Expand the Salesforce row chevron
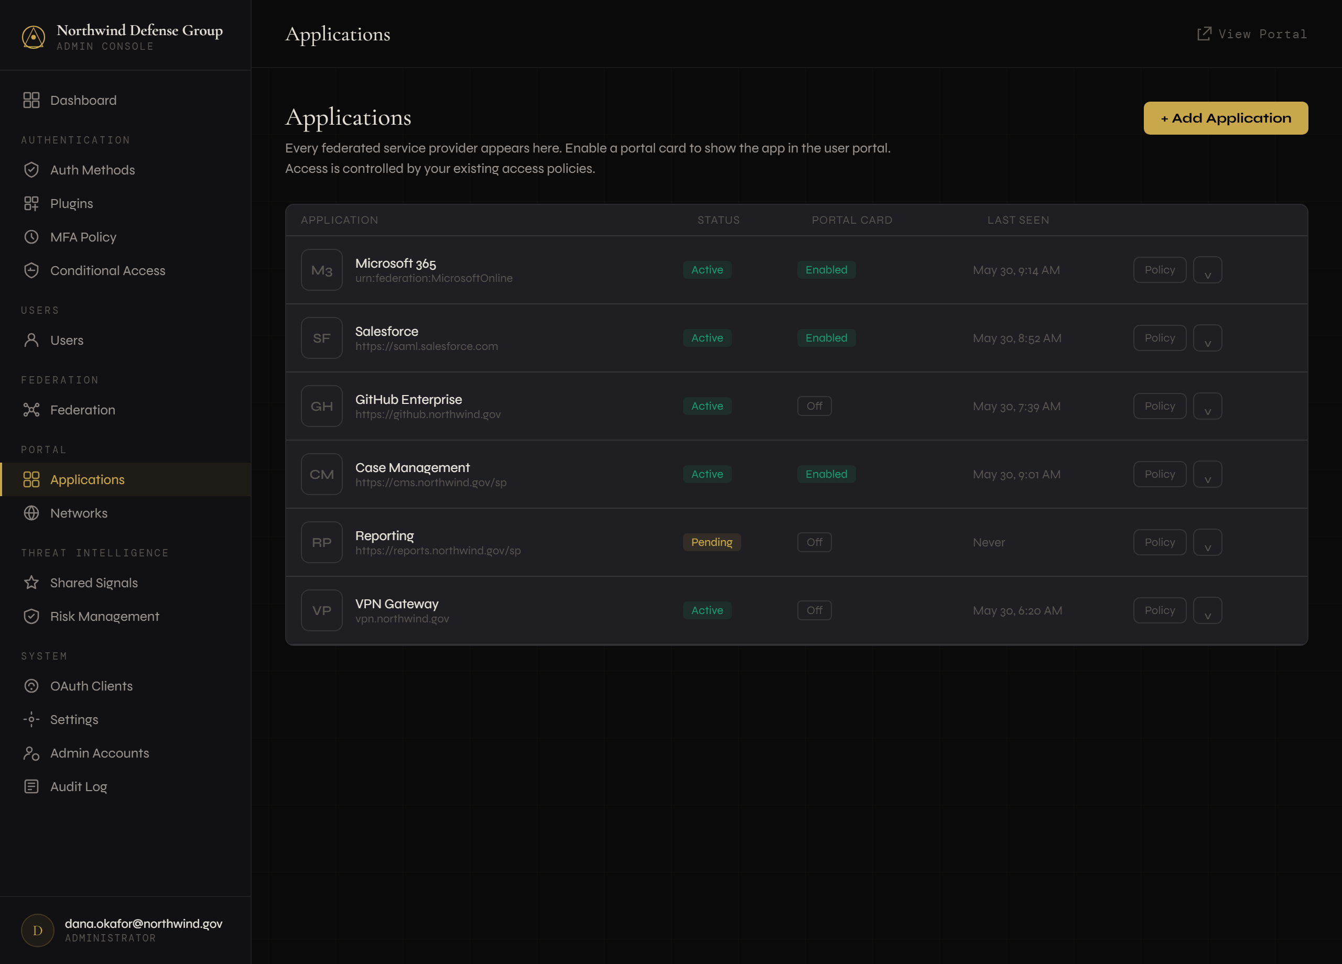The image size is (1342, 964). coord(1208,338)
